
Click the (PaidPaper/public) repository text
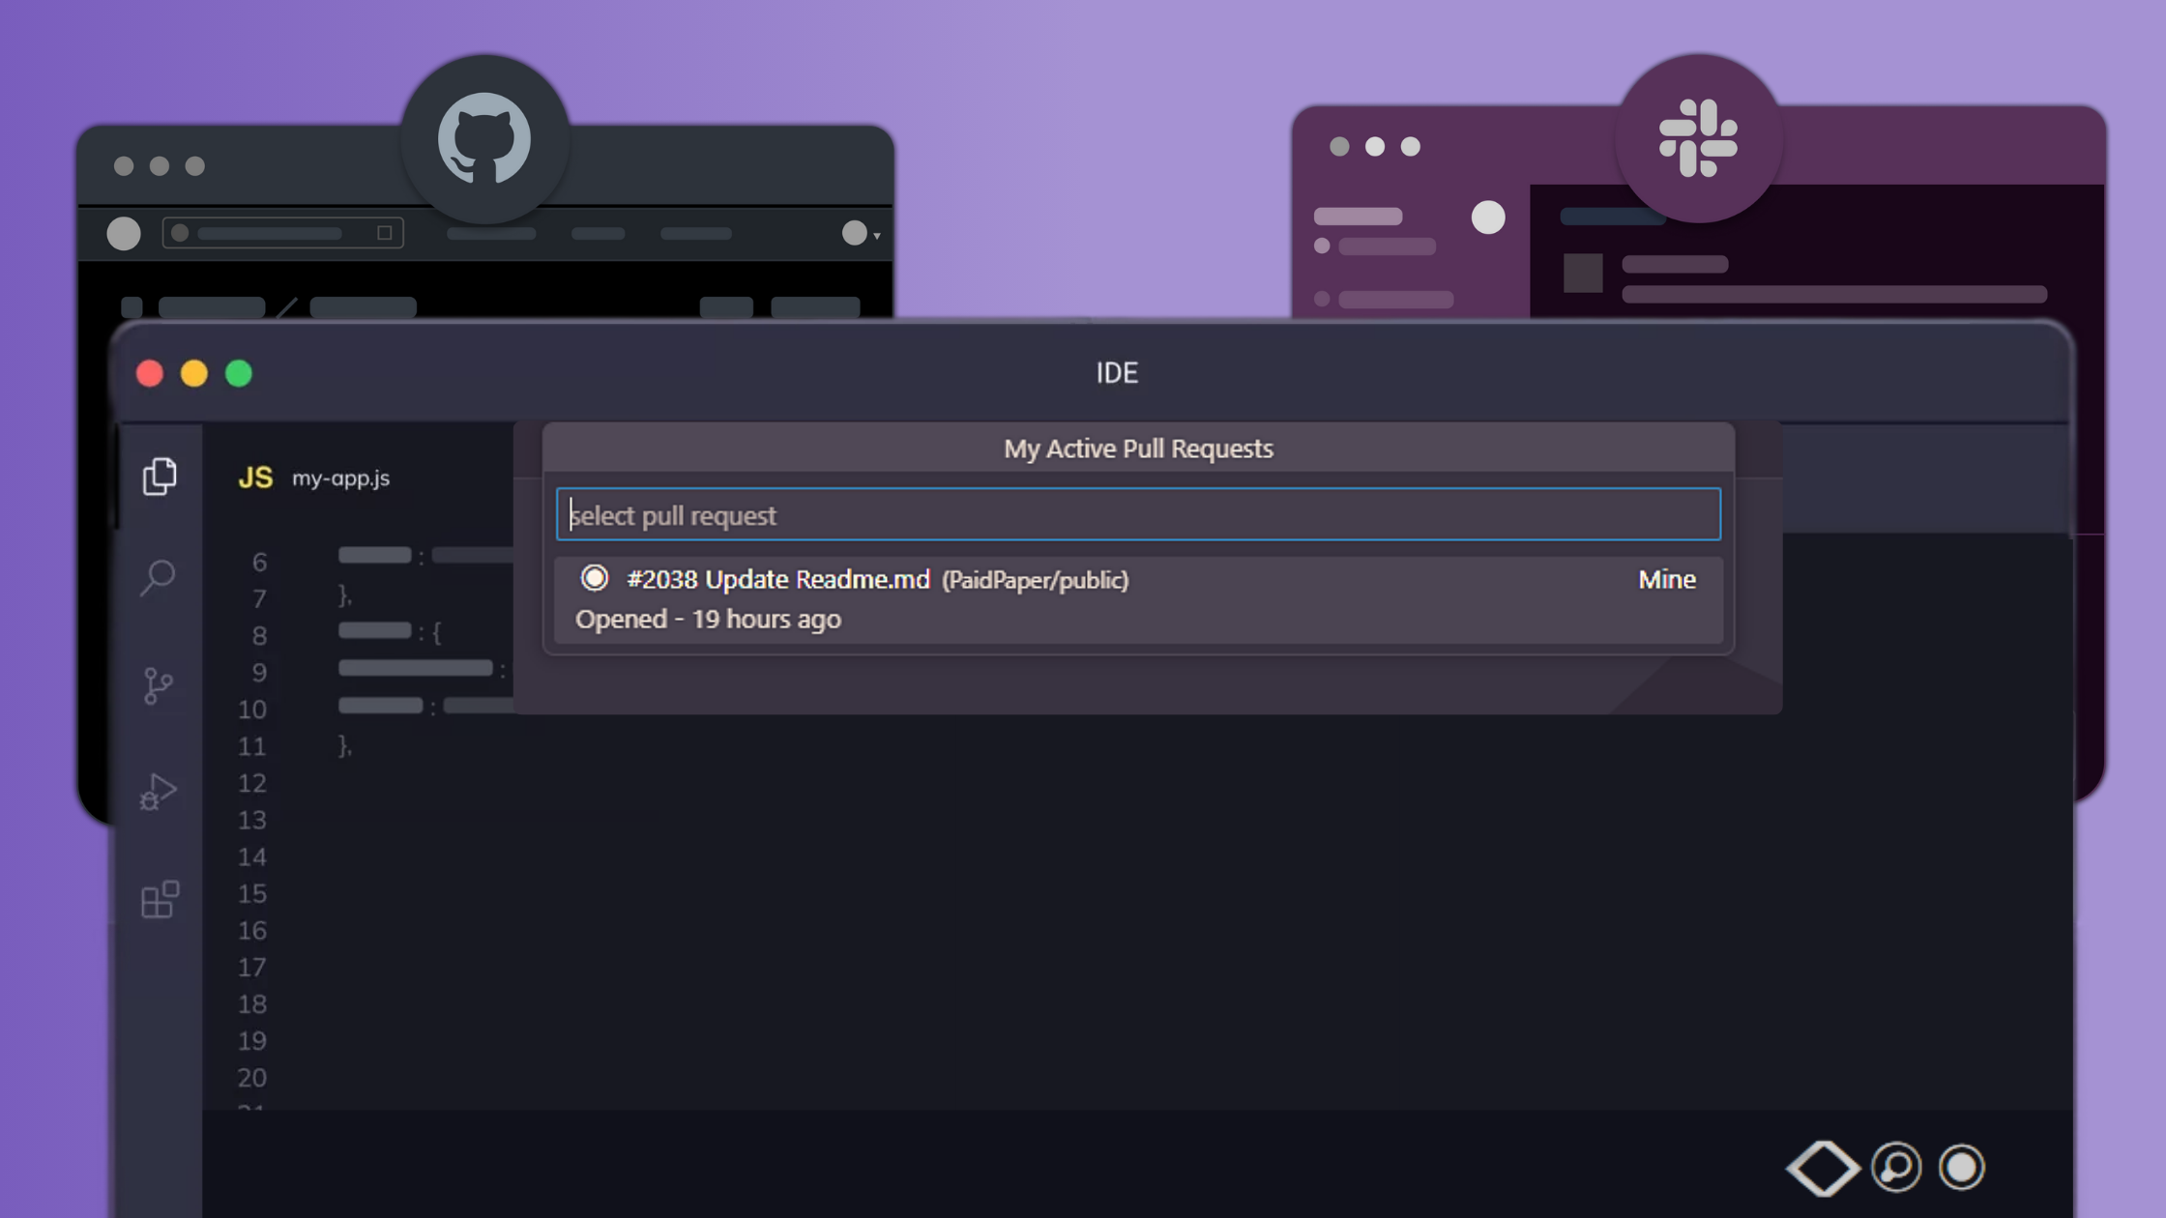[1035, 580]
